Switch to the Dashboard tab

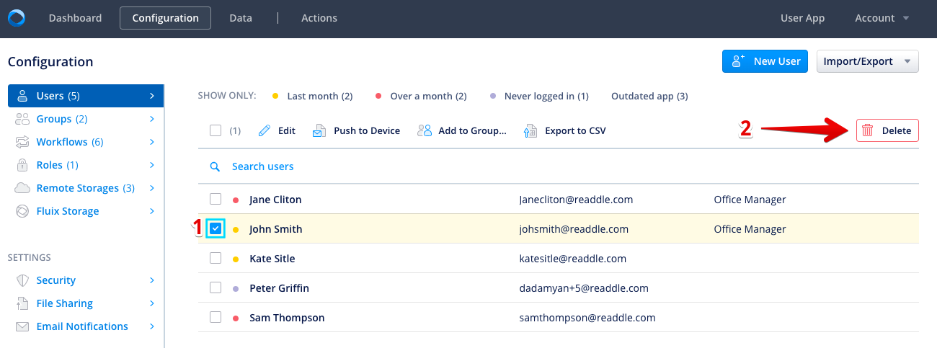pyautogui.click(x=75, y=18)
